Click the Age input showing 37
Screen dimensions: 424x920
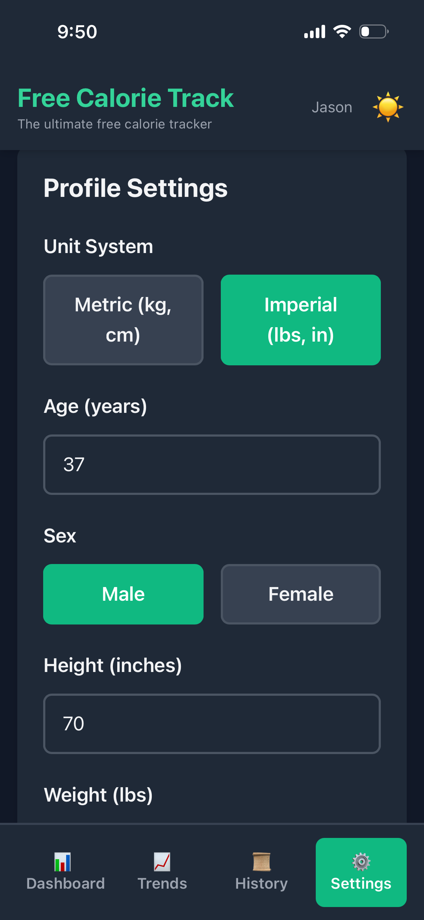[x=212, y=464]
